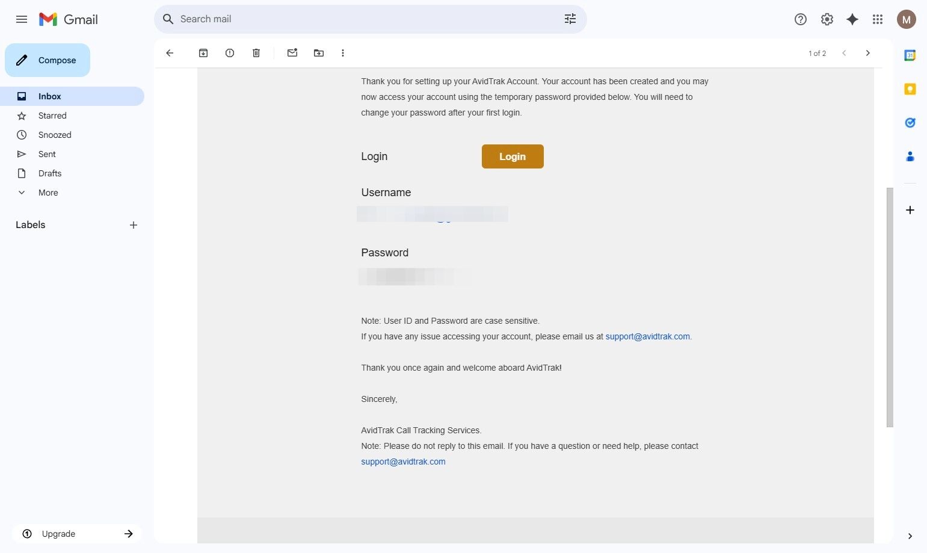927x553 pixels.
Task: Click the search magnifier icon
Action: pyautogui.click(x=168, y=19)
